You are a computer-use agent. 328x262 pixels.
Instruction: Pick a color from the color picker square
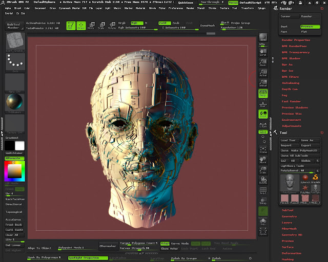pos(14,170)
